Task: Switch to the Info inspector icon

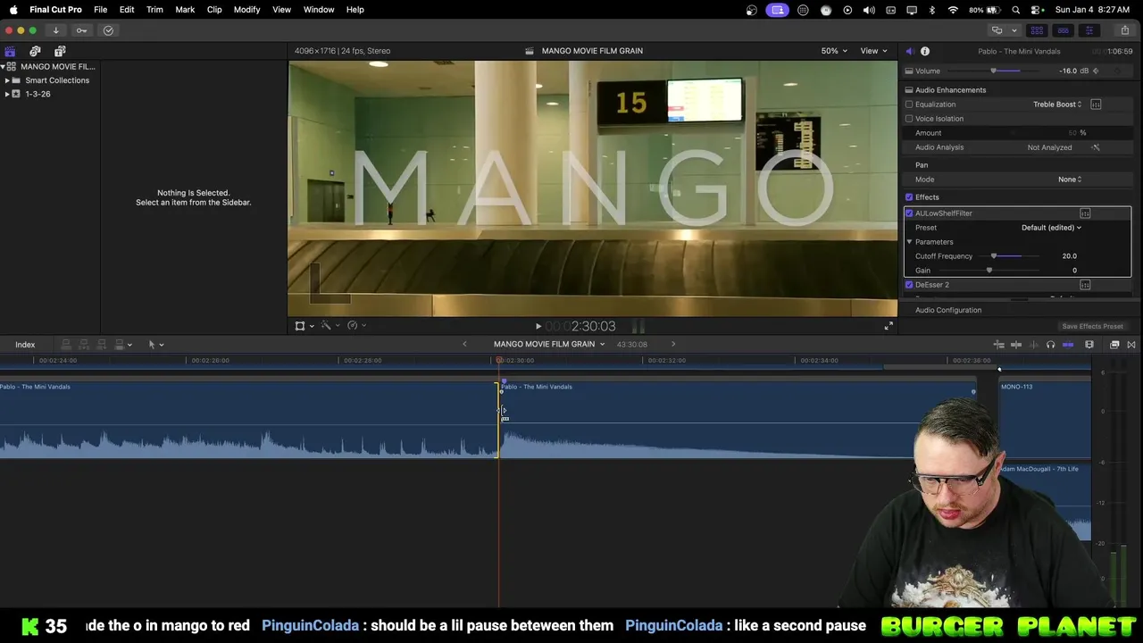Action: [925, 51]
